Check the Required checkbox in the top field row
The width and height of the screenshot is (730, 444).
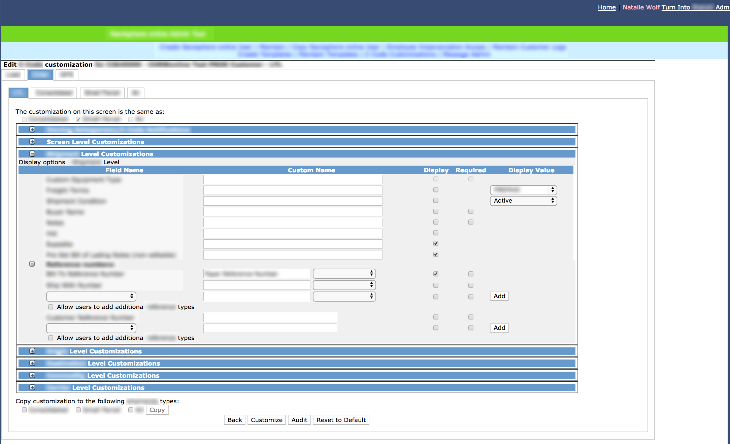click(471, 179)
